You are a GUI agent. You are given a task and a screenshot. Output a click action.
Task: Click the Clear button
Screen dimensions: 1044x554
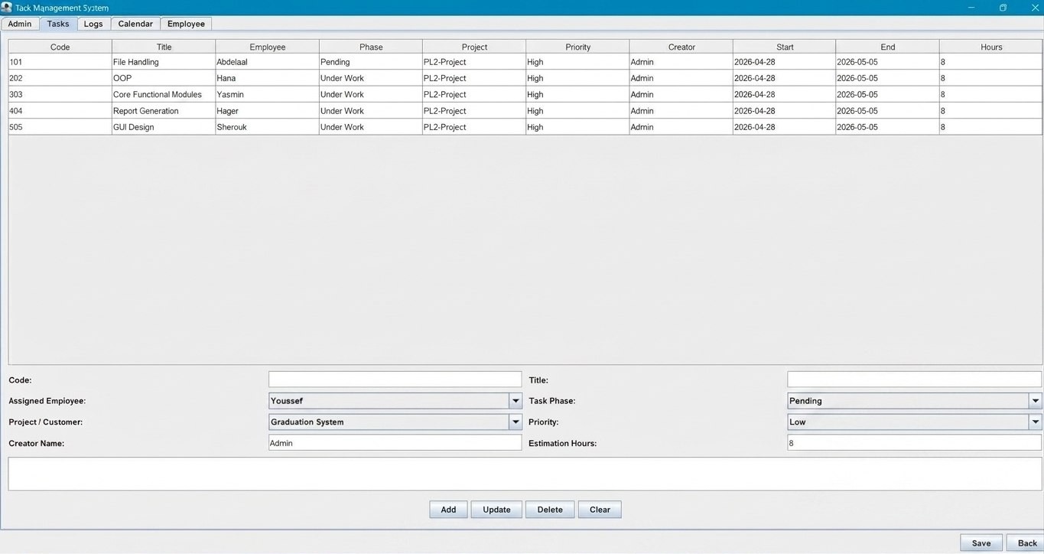click(600, 510)
